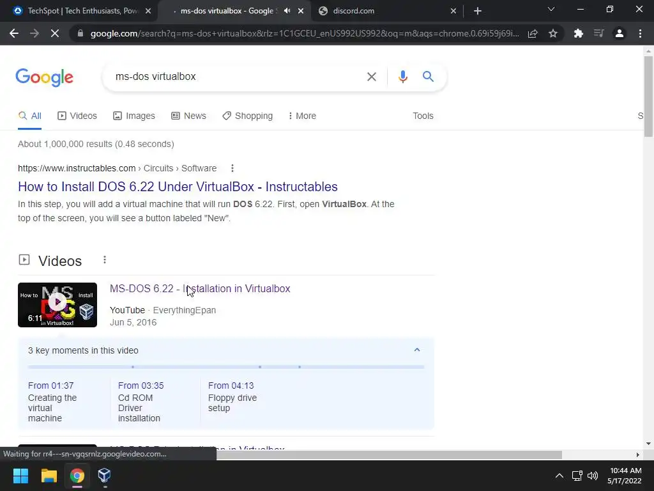Open the Google logo homepage
Viewport: 654px width, 491px height.
(x=44, y=77)
